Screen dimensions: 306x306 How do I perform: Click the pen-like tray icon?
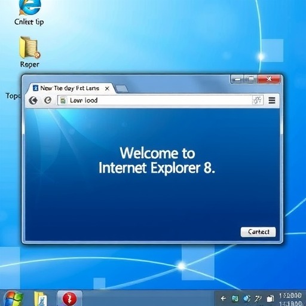258,298
